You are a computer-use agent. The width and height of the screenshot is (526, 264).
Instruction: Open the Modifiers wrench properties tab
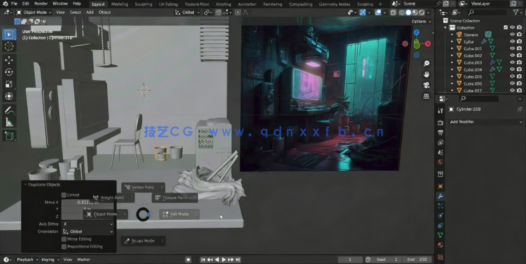point(440,196)
